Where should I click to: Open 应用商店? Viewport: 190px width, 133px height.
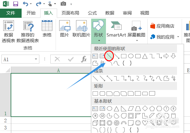(162, 26)
